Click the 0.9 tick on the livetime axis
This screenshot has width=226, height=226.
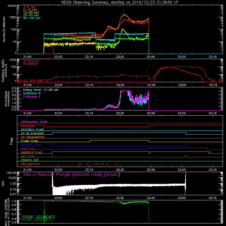tap(14, 205)
